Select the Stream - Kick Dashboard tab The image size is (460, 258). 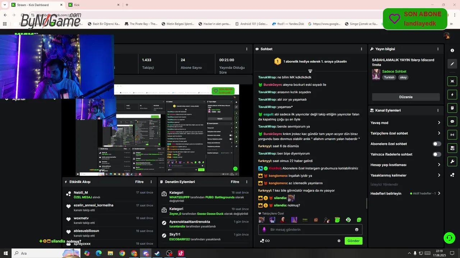[37, 5]
